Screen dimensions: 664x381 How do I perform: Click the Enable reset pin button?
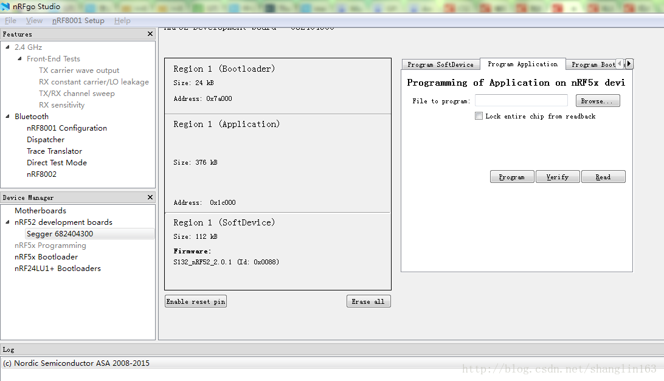tap(196, 301)
